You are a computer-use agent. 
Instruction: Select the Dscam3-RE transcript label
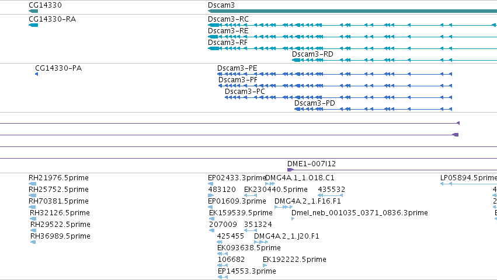pyautogui.click(x=228, y=31)
